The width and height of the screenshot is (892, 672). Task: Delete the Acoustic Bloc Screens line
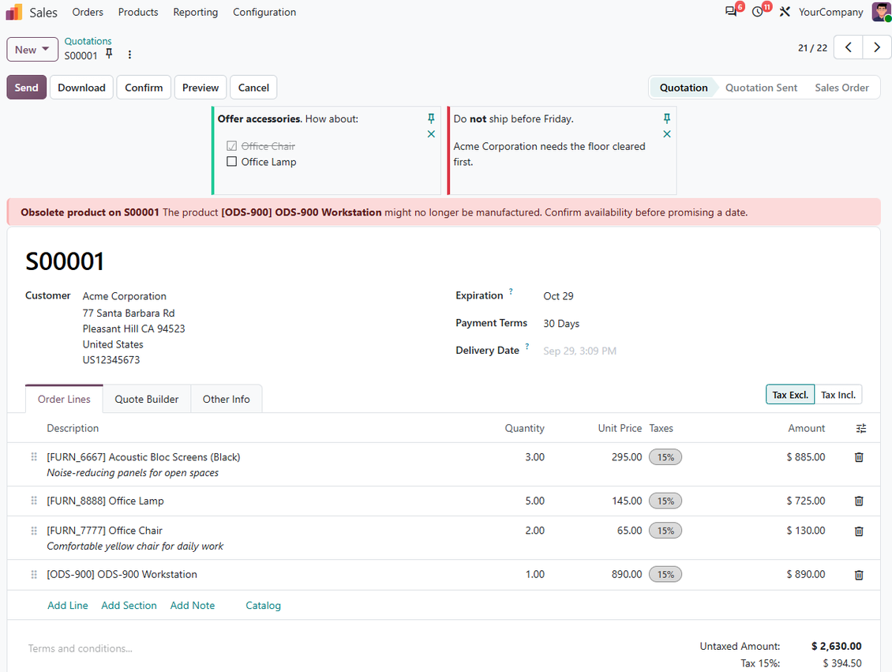pos(859,457)
